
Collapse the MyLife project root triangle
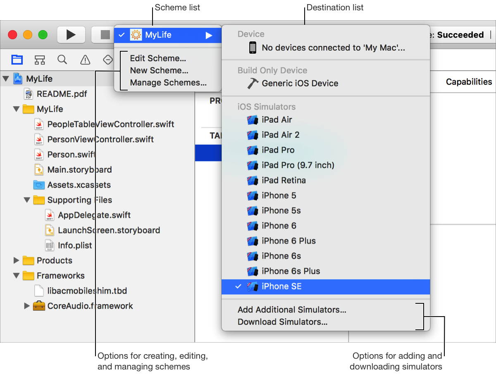pyautogui.click(x=6, y=79)
